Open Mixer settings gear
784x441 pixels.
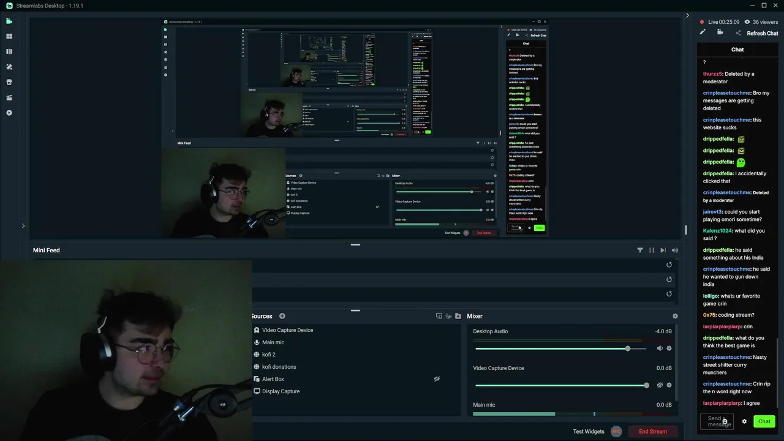tap(675, 316)
